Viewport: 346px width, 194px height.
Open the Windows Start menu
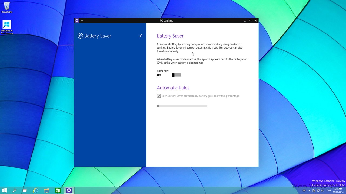[x=4, y=190]
